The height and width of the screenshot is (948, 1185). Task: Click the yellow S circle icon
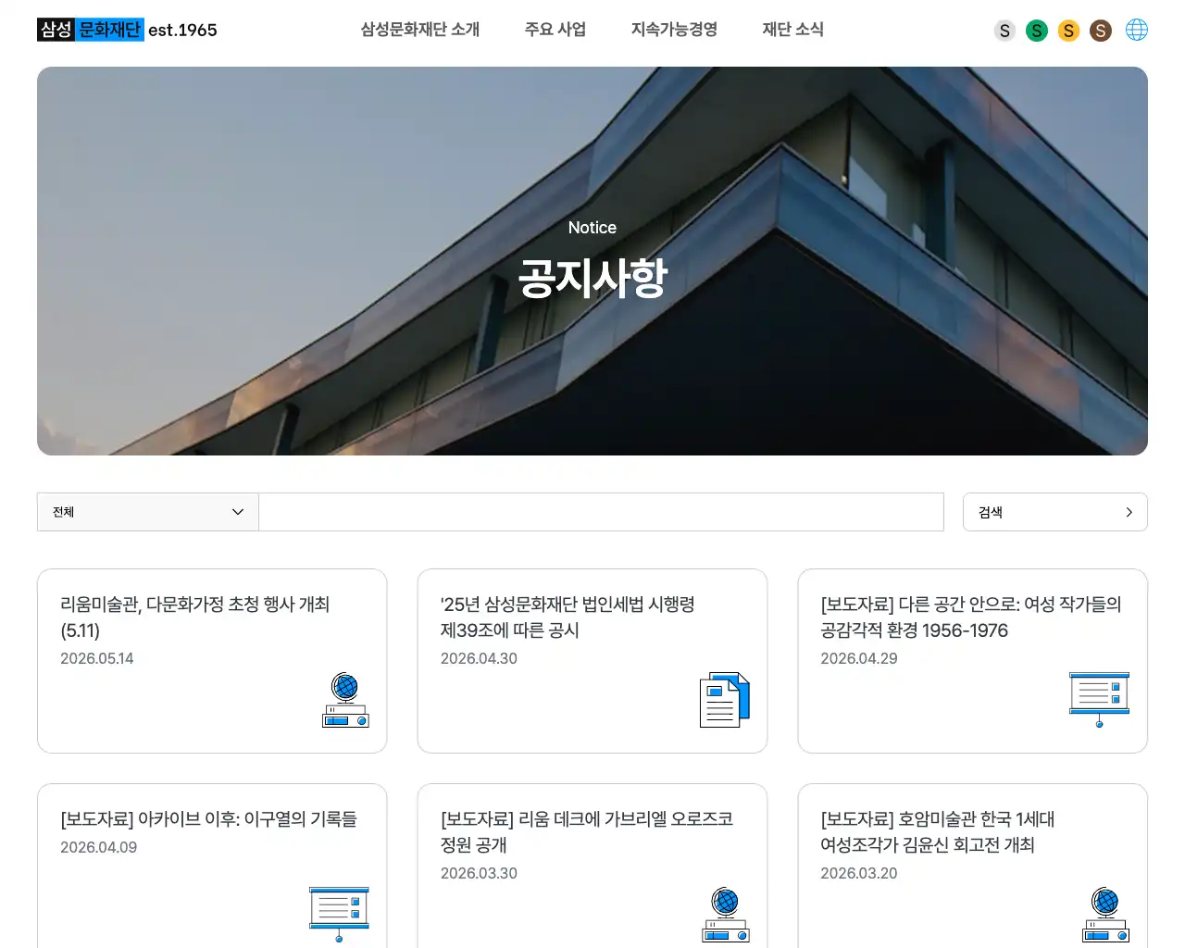(1068, 31)
